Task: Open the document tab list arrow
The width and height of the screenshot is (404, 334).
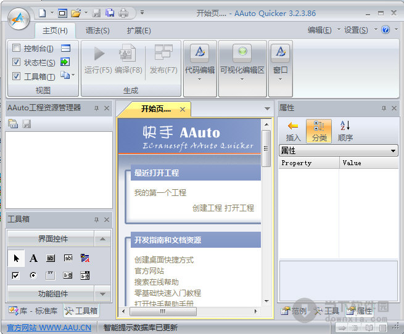Action: pos(267,108)
